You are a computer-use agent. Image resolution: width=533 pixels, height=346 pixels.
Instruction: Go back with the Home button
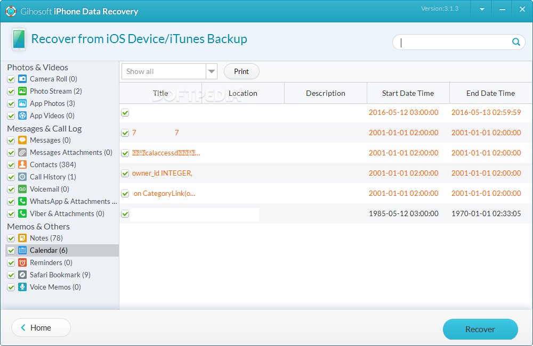coord(41,328)
